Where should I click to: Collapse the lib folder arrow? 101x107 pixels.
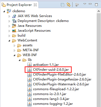point(19,60)
